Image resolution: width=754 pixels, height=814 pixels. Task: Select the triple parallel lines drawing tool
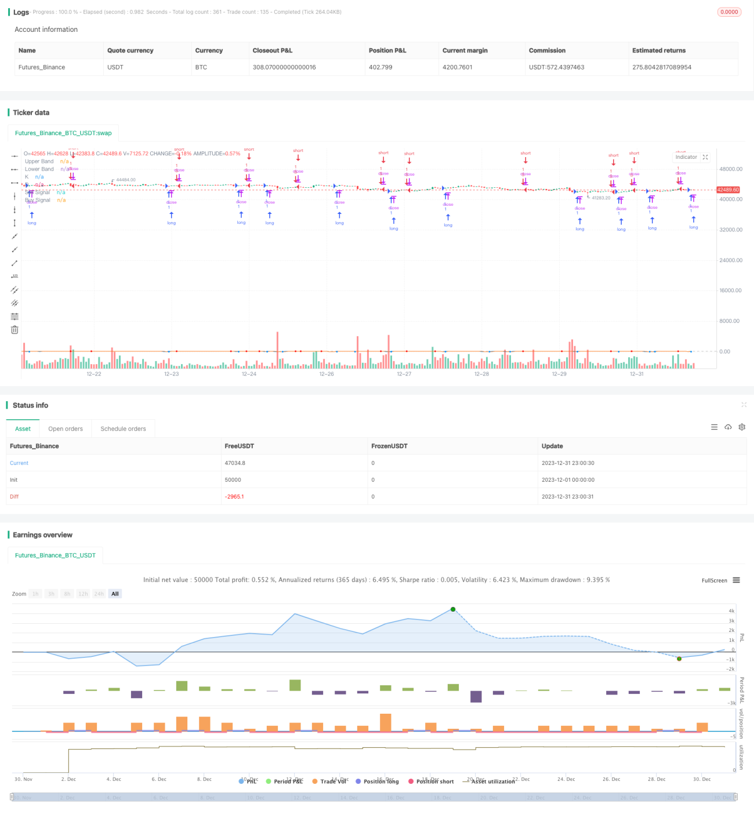[x=14, y=303]
